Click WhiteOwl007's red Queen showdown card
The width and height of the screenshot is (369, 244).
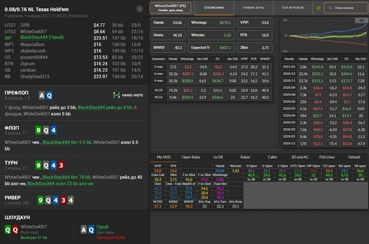[x=15, y=230]
